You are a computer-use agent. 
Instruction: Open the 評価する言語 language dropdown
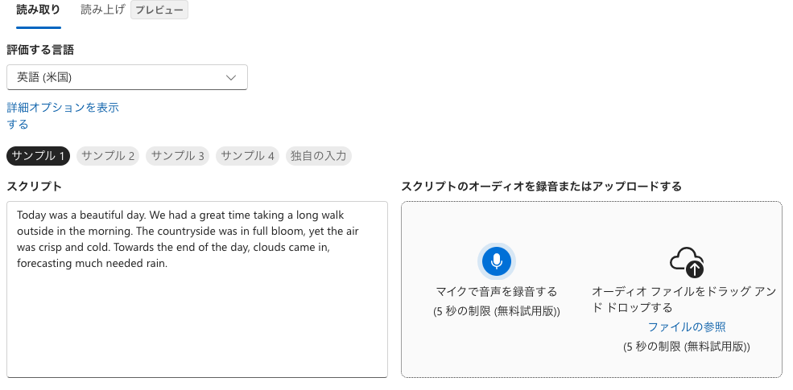click(126, 77)
